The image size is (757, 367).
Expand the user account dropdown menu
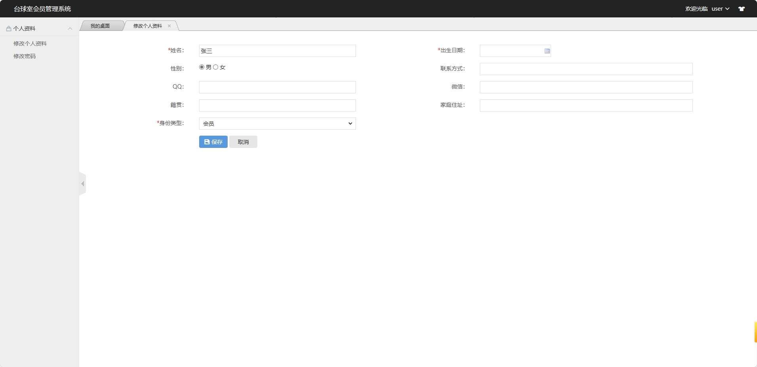[721, 9]
